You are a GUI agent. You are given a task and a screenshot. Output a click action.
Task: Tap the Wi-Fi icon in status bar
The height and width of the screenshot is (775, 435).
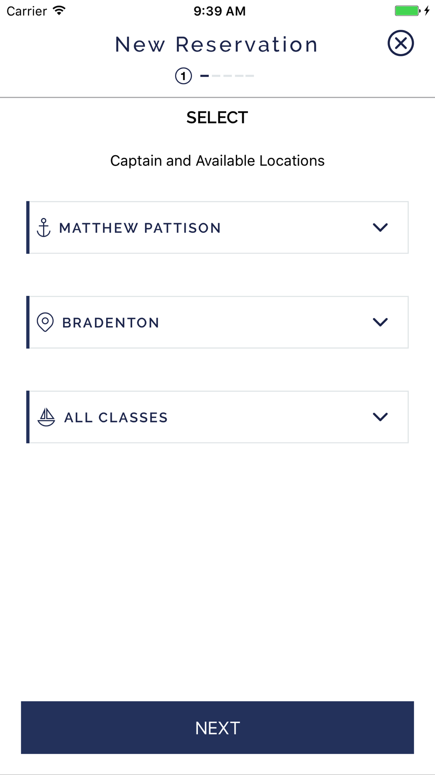(x=59, y=10)
